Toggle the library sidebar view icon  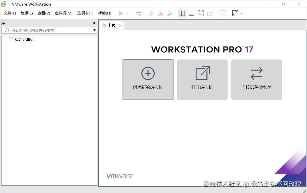[182, 13]
